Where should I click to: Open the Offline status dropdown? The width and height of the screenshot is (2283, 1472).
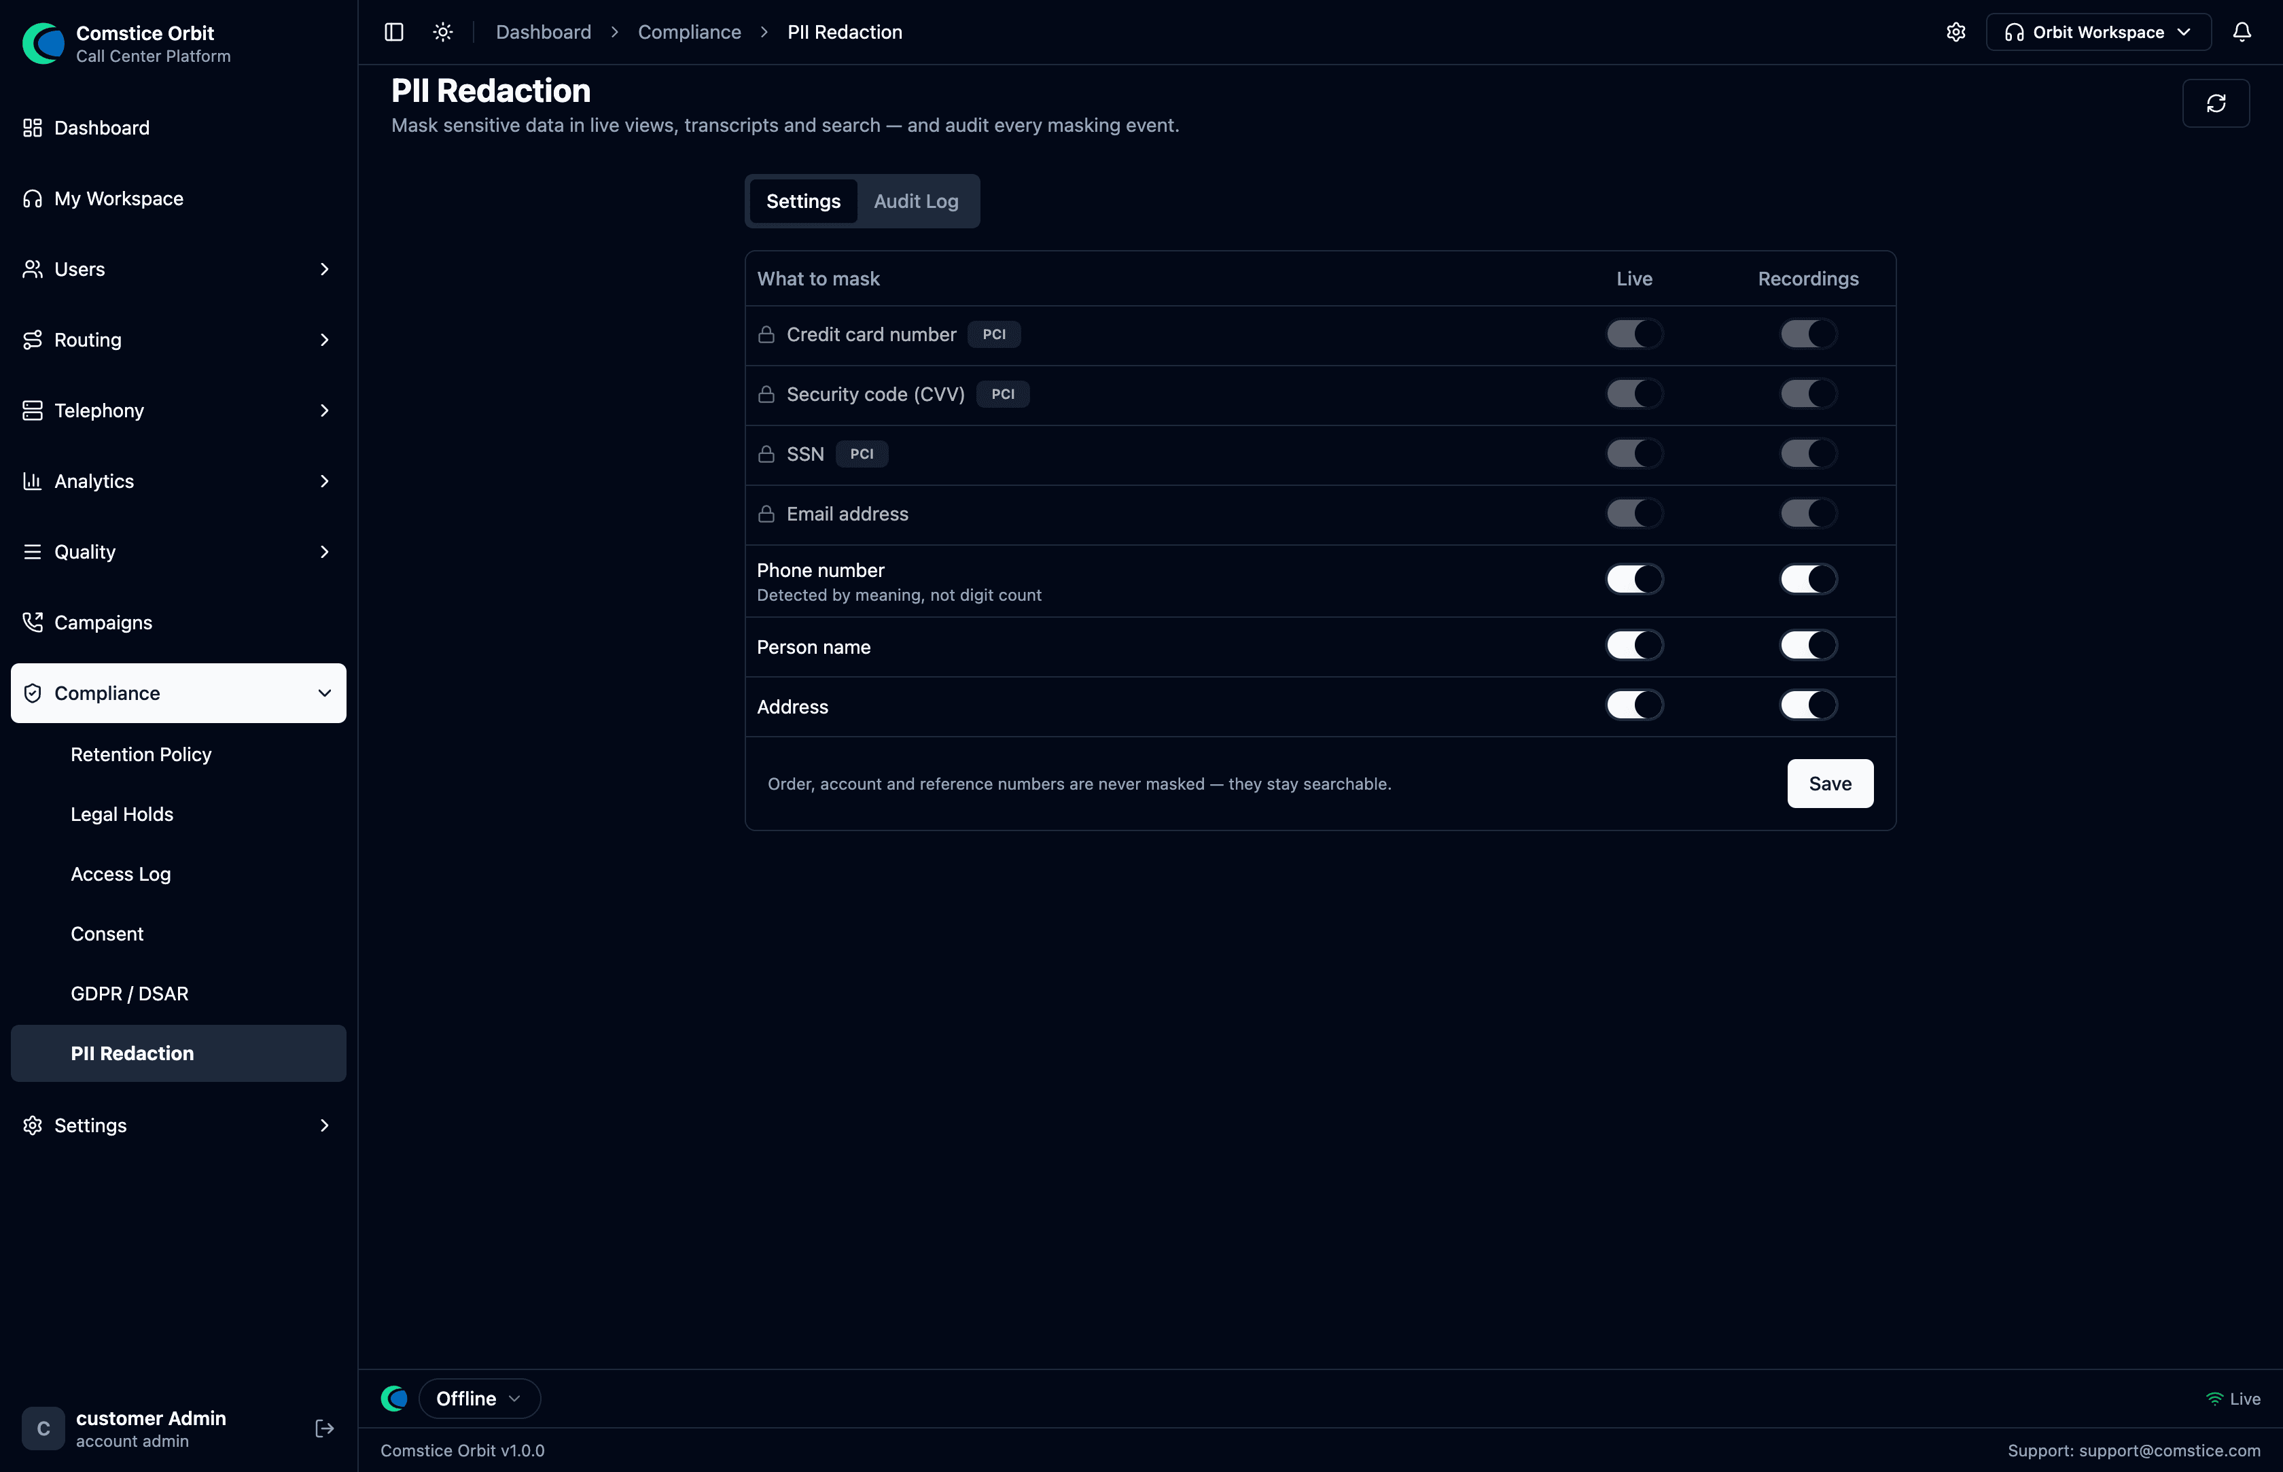click(479, 1399)
